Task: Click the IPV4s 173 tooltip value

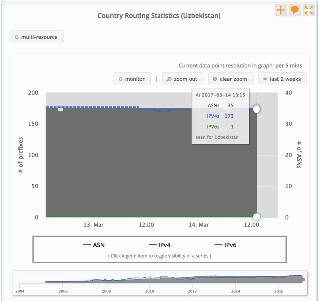Action: pos(229,116)
